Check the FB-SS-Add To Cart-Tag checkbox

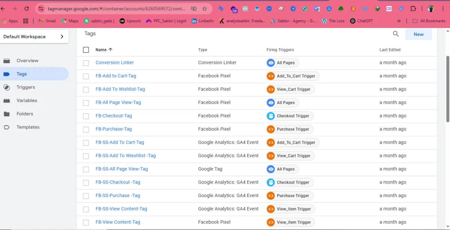(86, 142)
